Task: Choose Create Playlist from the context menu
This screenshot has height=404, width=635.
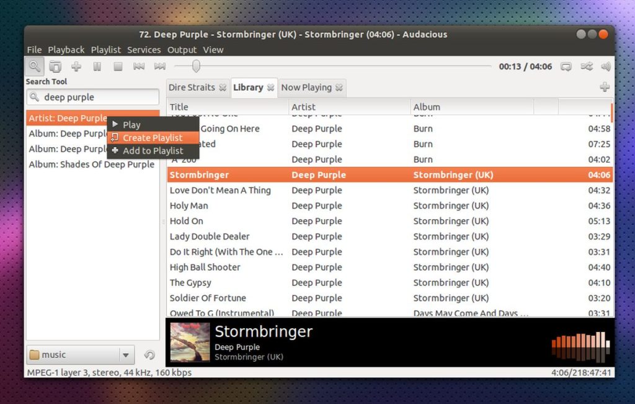Action: tap(151, 137)
